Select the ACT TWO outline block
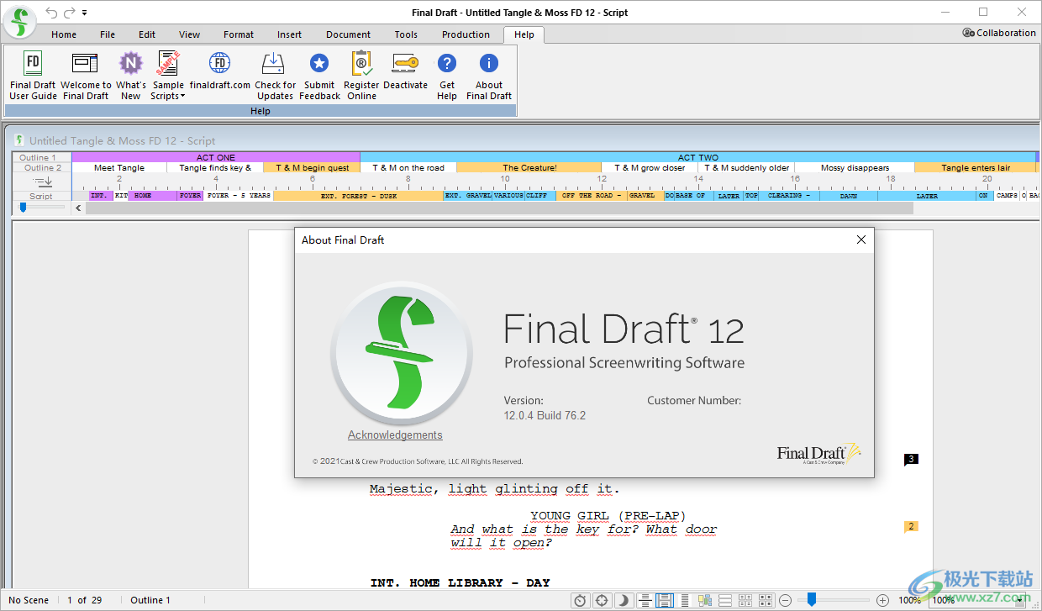The width and height of the screenshot is (1042, 611). [698, 157]
